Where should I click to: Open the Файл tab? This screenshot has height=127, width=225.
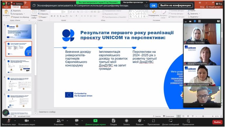tap(6, 7)
